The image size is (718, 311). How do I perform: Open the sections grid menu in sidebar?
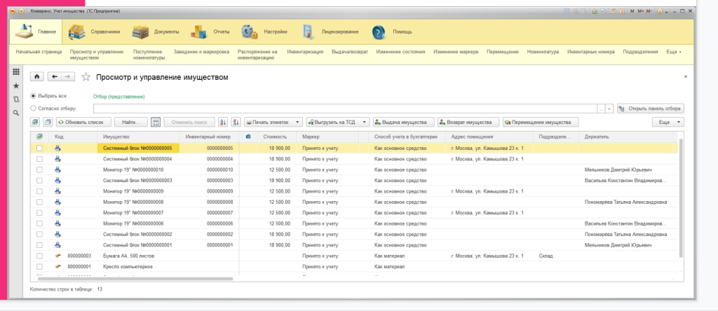pyautogui.click(x=16, y=72)
